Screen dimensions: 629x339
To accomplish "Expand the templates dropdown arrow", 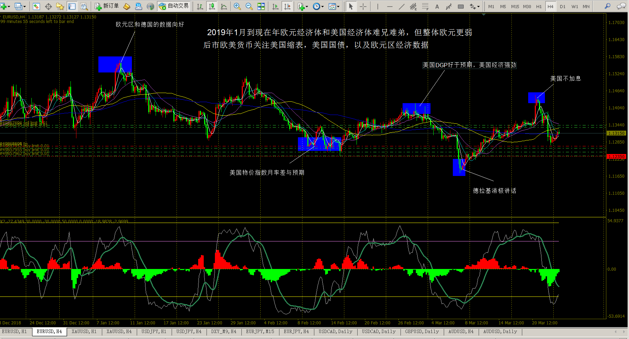I will pos(338,6).
